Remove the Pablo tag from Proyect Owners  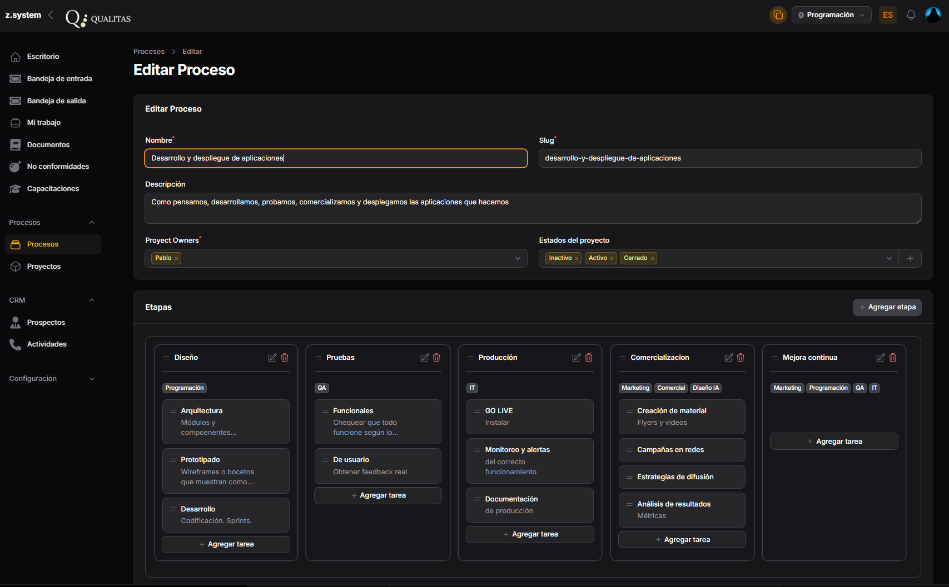[x=177, y=258]
